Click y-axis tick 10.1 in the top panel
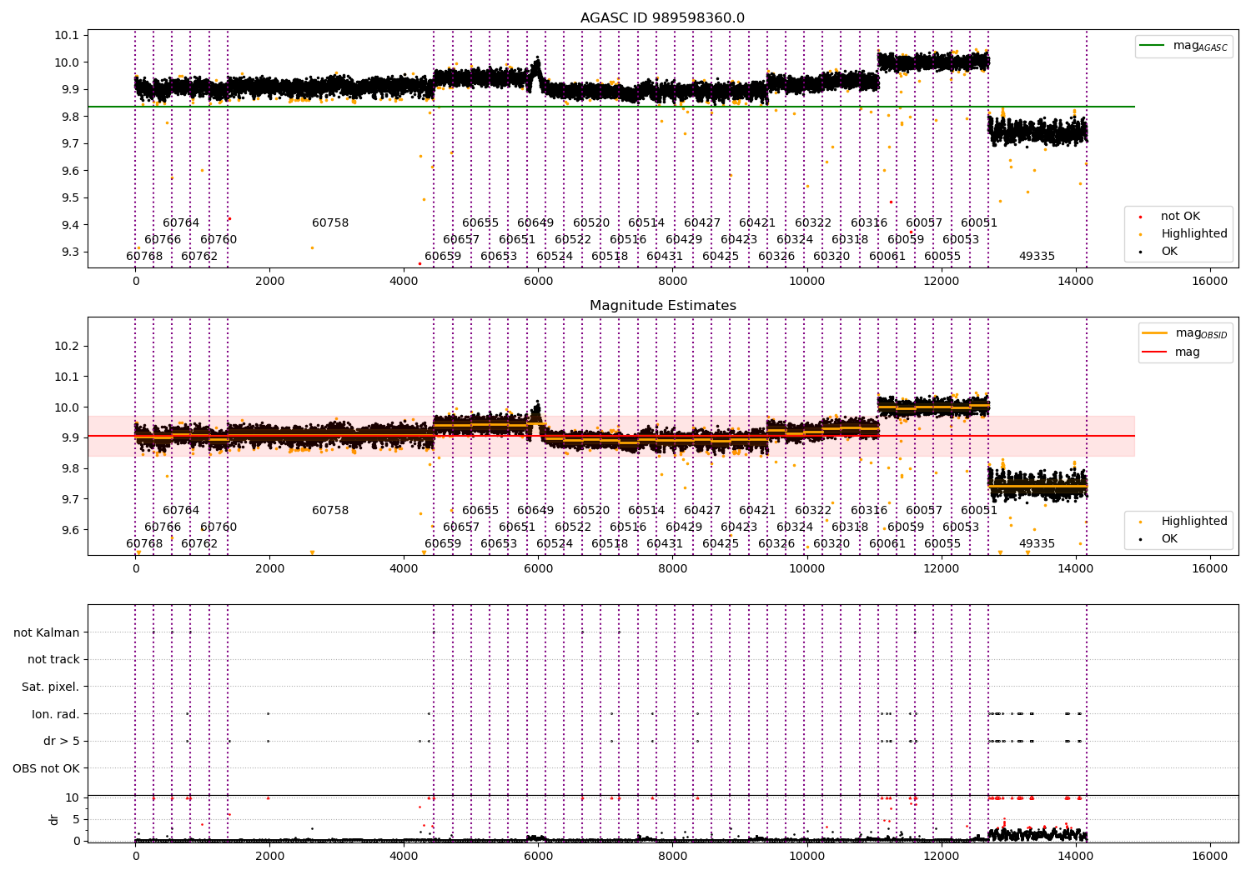 coord(68,36)
